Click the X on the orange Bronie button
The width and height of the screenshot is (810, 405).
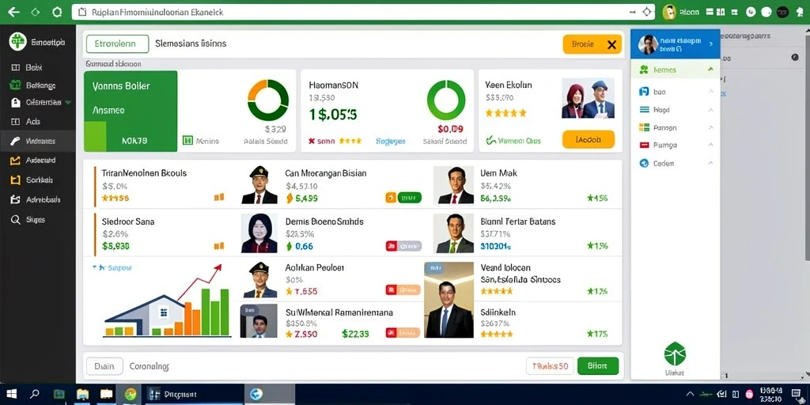click(611, 45)
